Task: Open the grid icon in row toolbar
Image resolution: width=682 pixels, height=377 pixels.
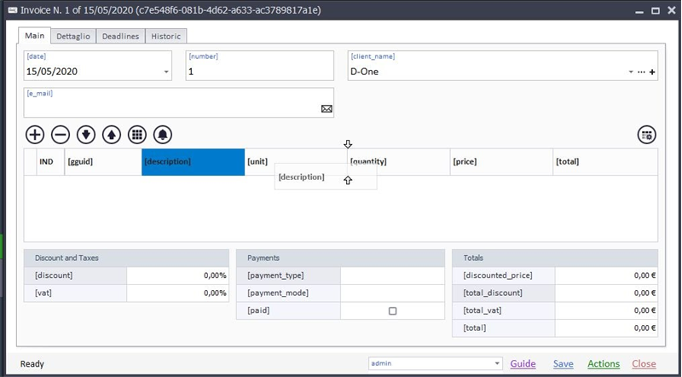Action: pyautogui.click(x=137, y=135)
